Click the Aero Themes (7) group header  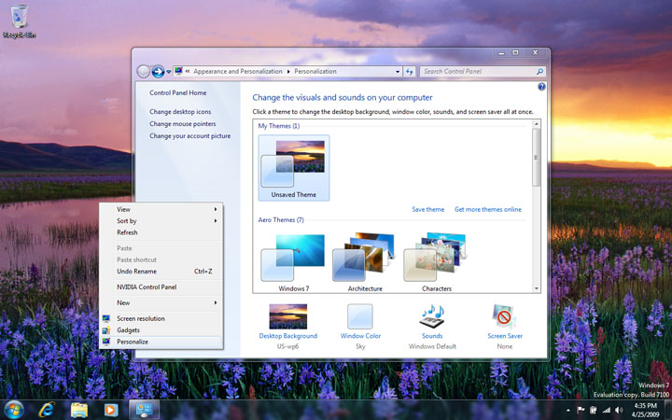(281, 220)
